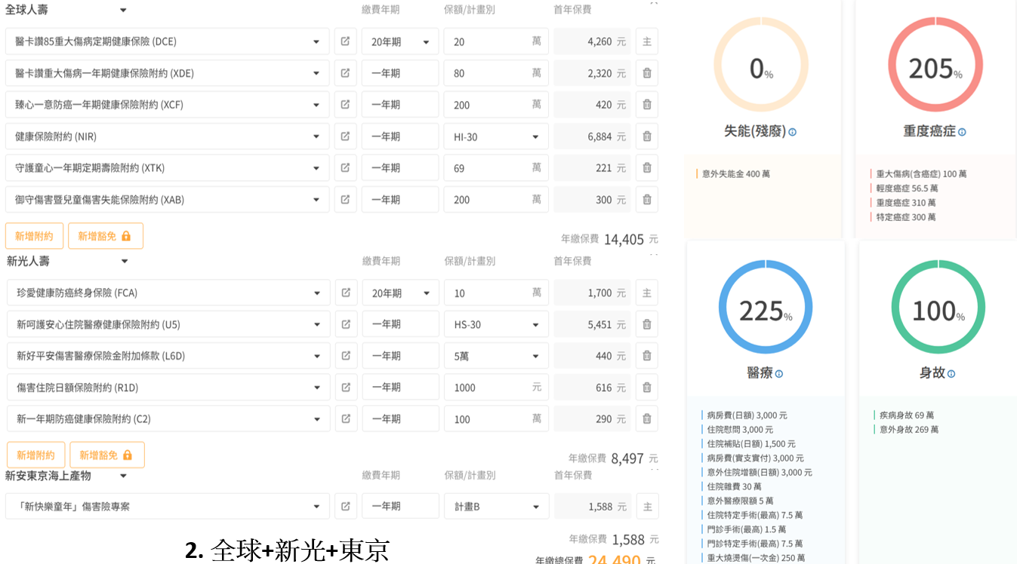The image size is (1017, 564).
Task: Show info for 重度癌症 coverage
Action: click(962, 132)
